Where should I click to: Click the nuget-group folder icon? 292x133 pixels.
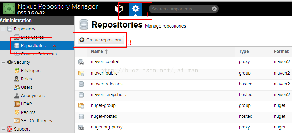coord(81,106)
